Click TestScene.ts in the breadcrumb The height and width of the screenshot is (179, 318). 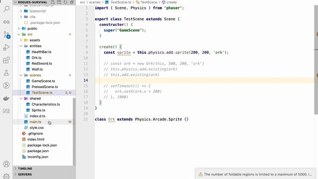(x=121, y=2)
